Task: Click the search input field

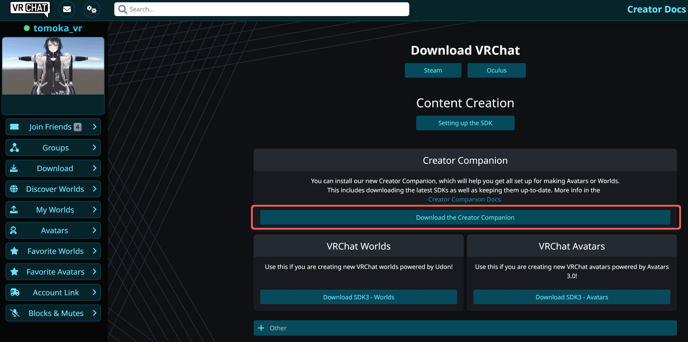Action: (261, 9)
